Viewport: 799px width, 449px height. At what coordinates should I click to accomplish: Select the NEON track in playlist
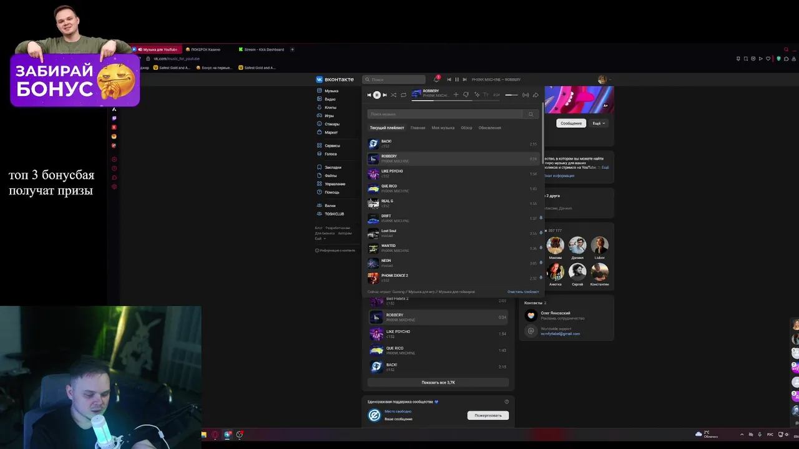(453, 263)
